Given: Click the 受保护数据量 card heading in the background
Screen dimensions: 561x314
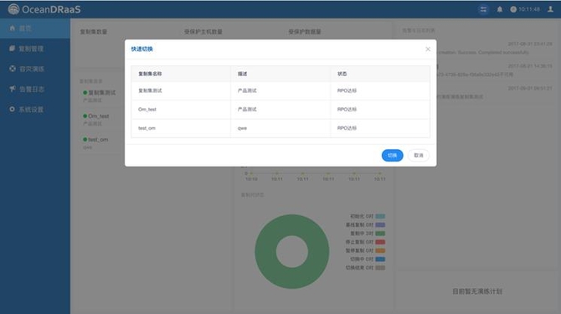Looking at the screenshot, I should click(x=305, y=32).
